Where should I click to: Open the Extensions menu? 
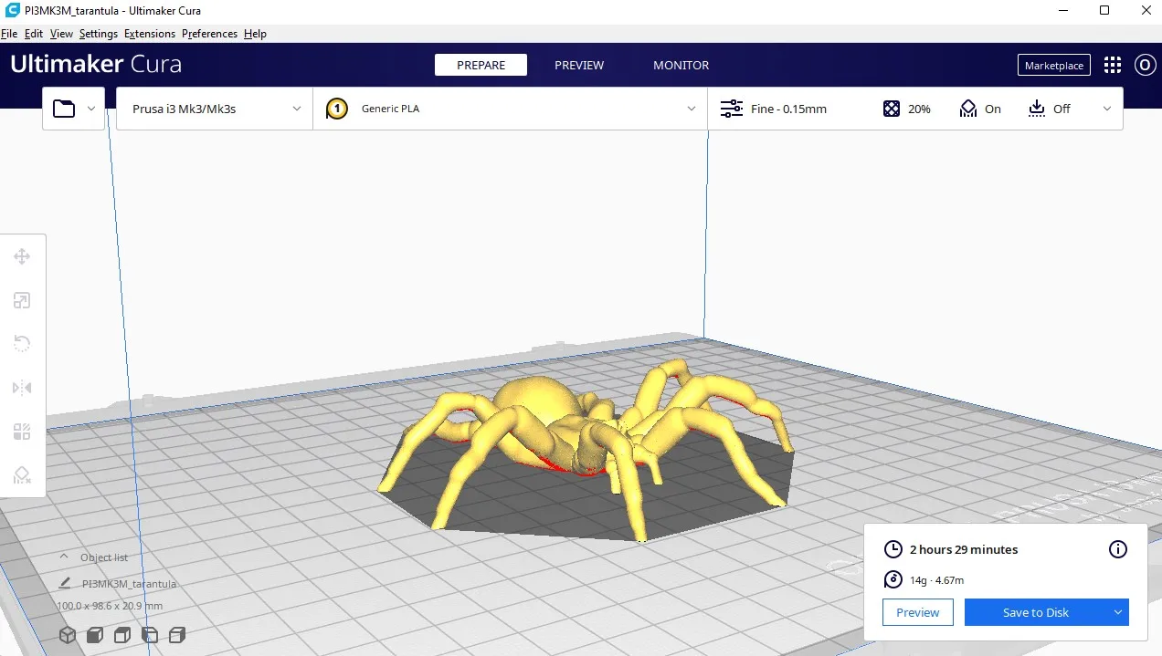pyautogui.click(x=150, y=34)
